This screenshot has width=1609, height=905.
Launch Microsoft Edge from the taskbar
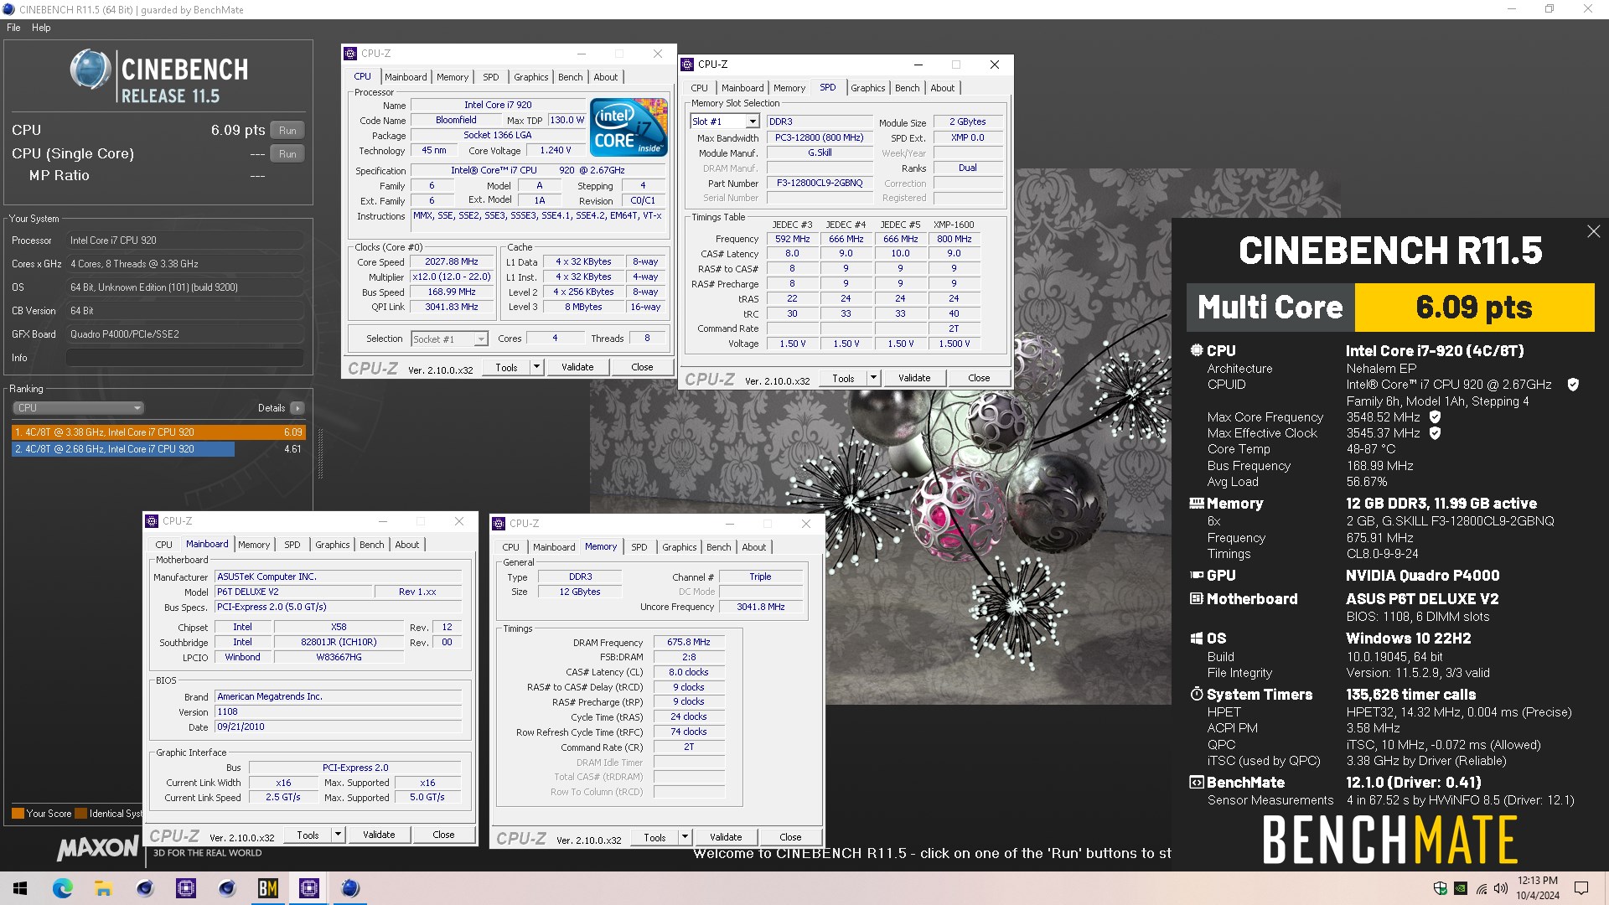click(63, 888)
